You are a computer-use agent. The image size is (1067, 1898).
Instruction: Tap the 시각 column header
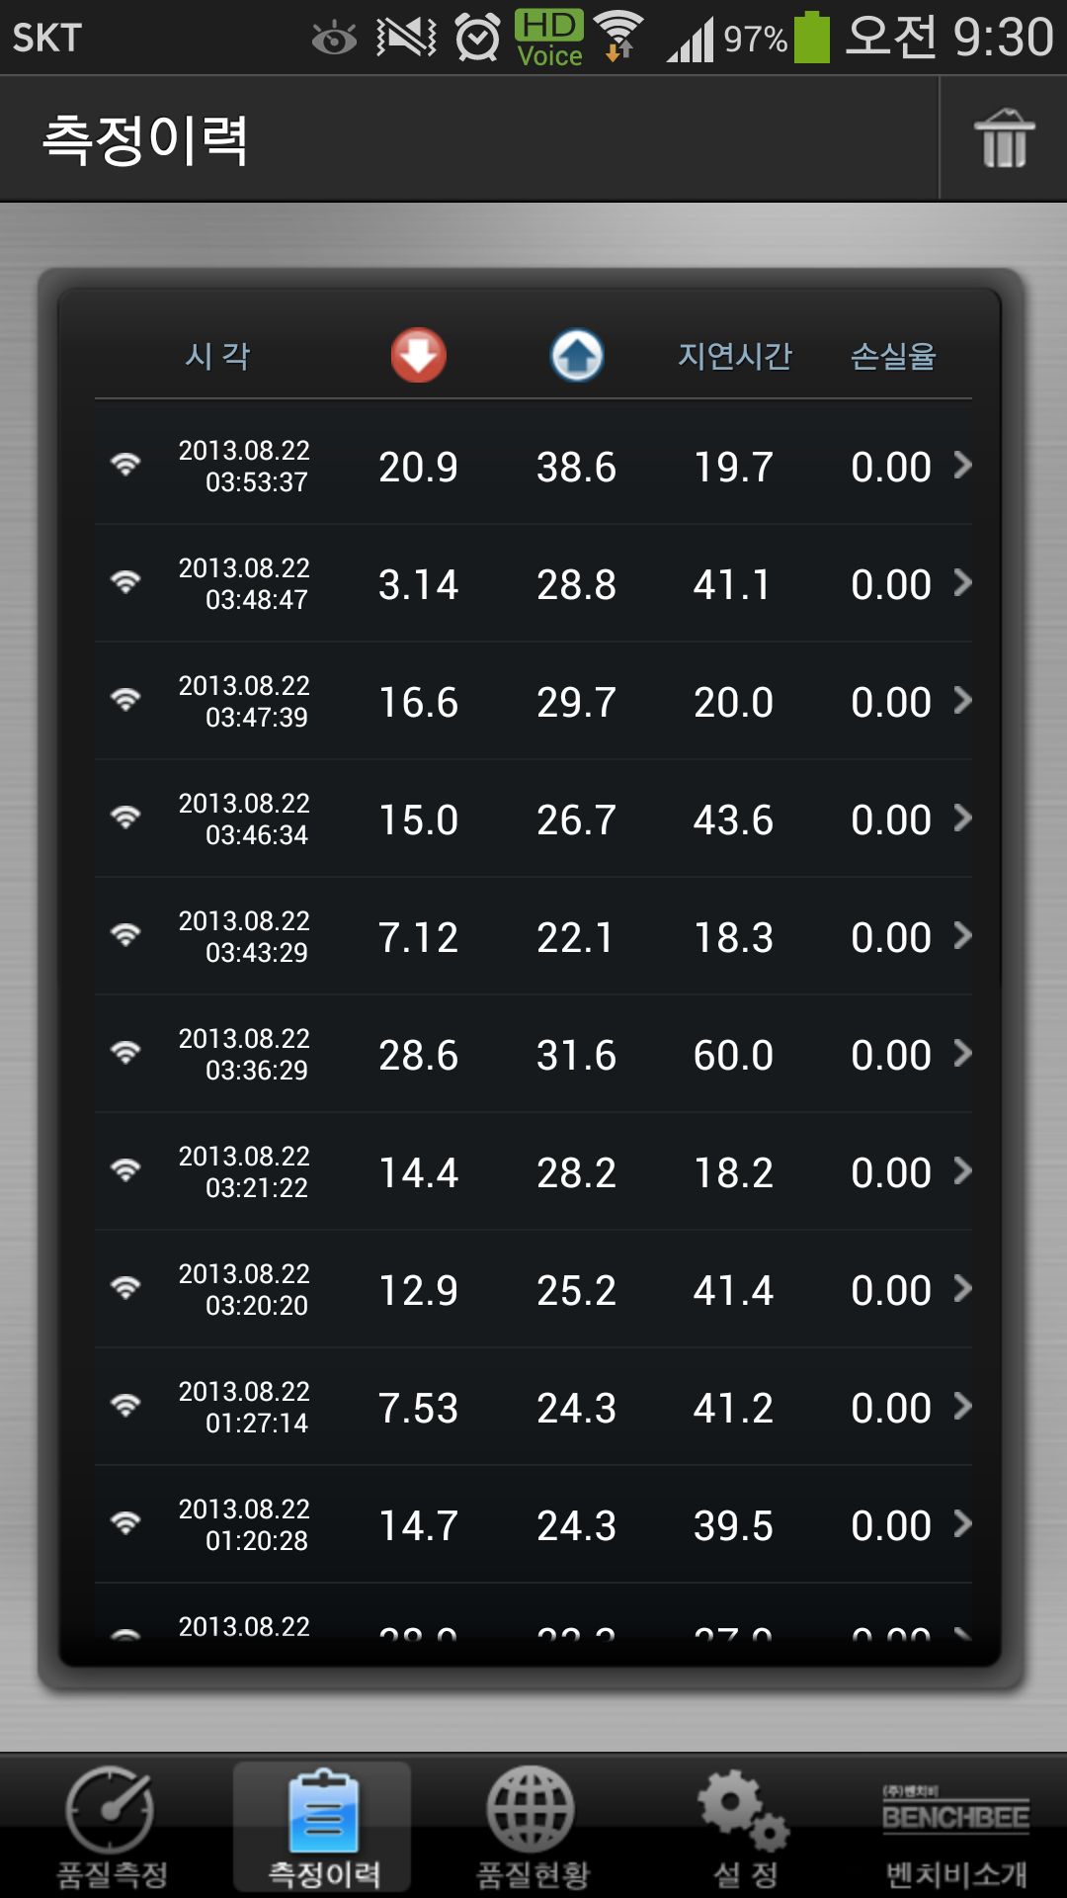[217, 356]
